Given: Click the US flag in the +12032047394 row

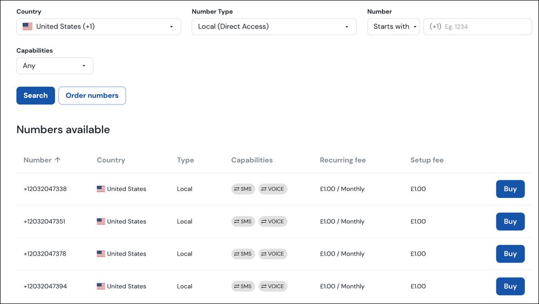Looking at the screenshot, I should [101, 286].
